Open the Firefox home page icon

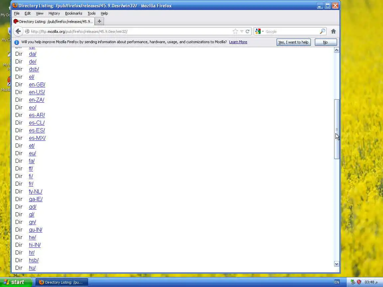click(333, 32)
